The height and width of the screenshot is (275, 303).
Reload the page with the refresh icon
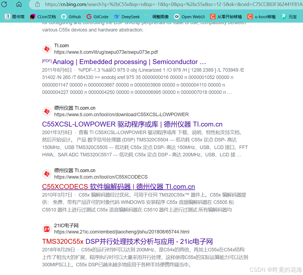(4, 4)
